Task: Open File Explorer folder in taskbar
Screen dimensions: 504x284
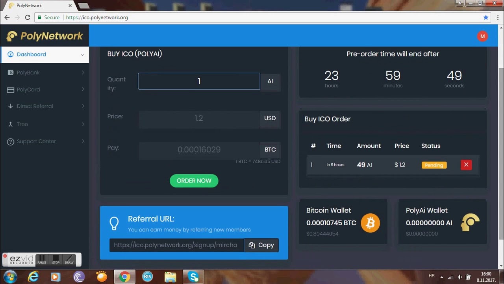Action: [x=170, y=277]
